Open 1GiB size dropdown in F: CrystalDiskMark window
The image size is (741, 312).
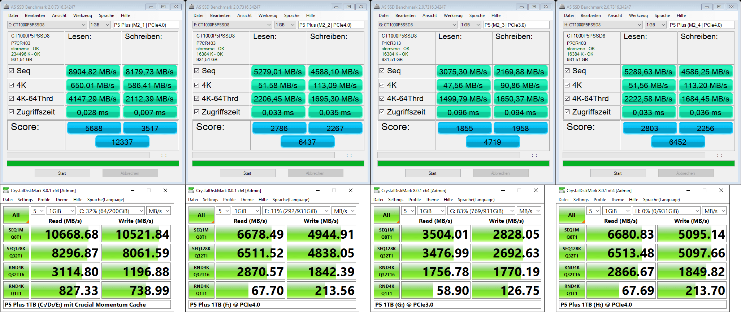point(247,211)
